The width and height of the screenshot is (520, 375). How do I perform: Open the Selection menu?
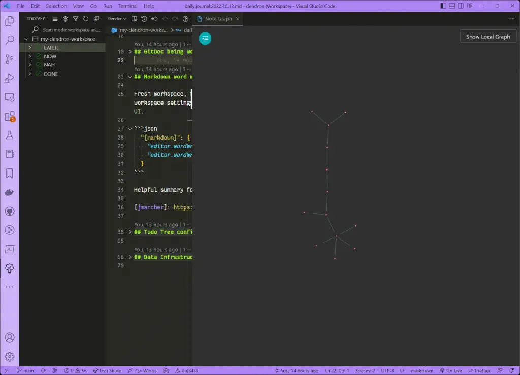pos(56,6)
